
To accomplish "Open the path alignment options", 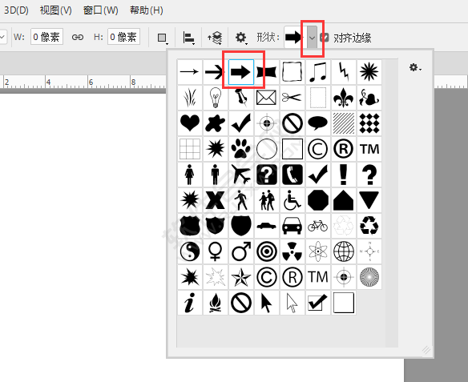I will click(x=188, y=38).
